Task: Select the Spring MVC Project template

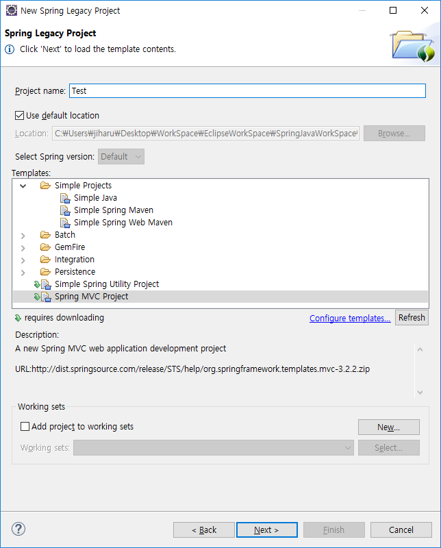Action: click(x=92, y=297)
